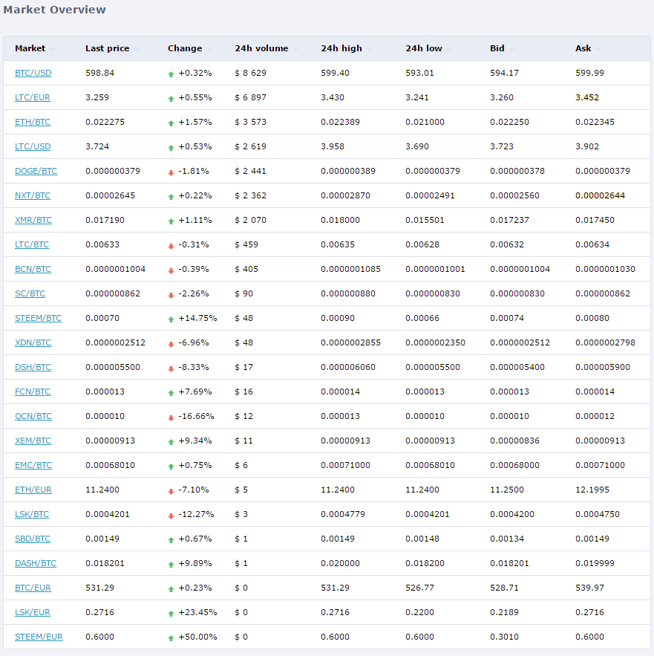Open the QCN/BTC market link
Screen dimensions: 654x656
[x=33, y=416]
